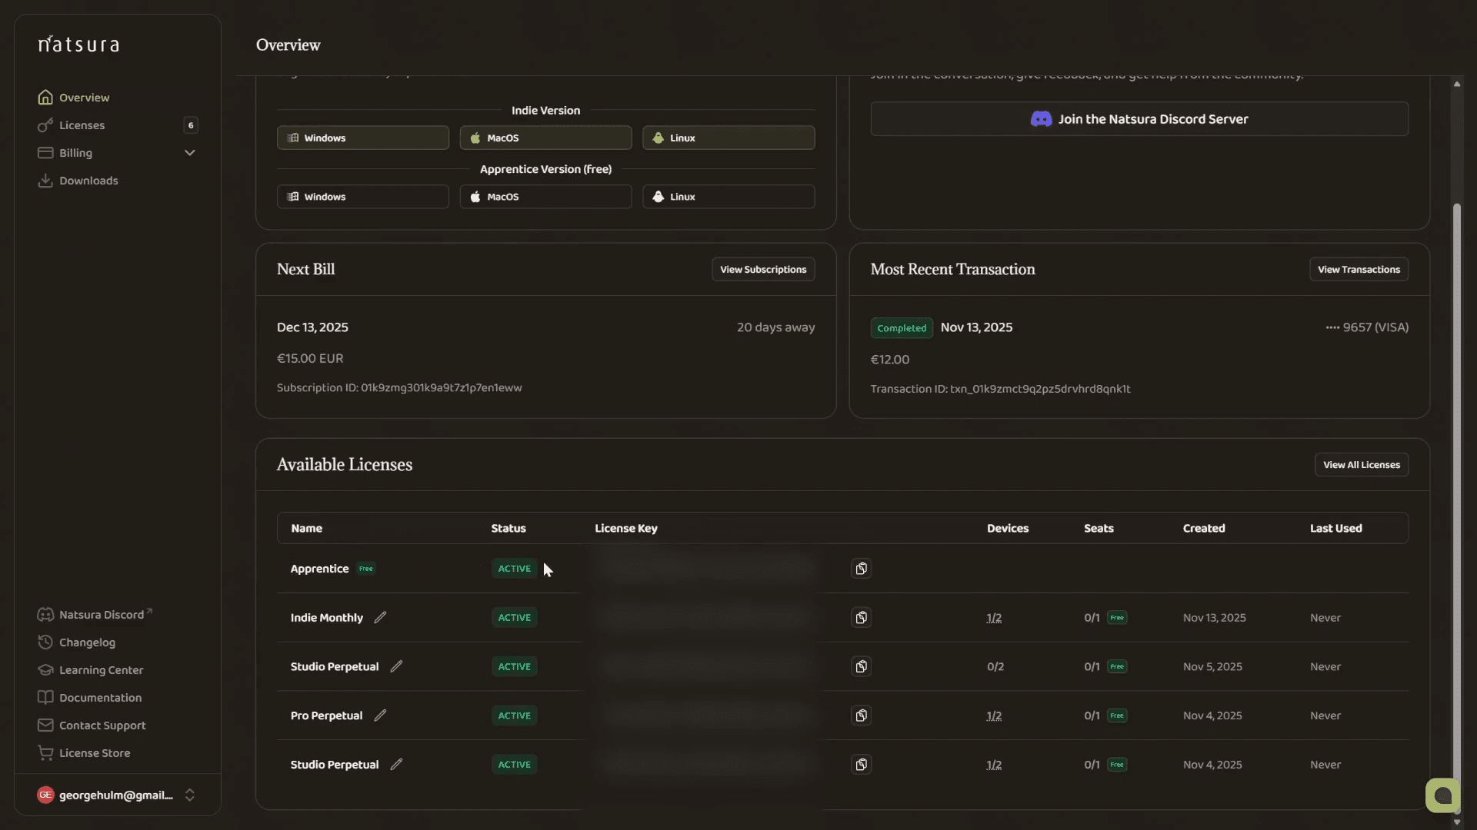Open the account switcher for georgehulm
This screenshot has height=830, width=1477.
coord(190,795)
